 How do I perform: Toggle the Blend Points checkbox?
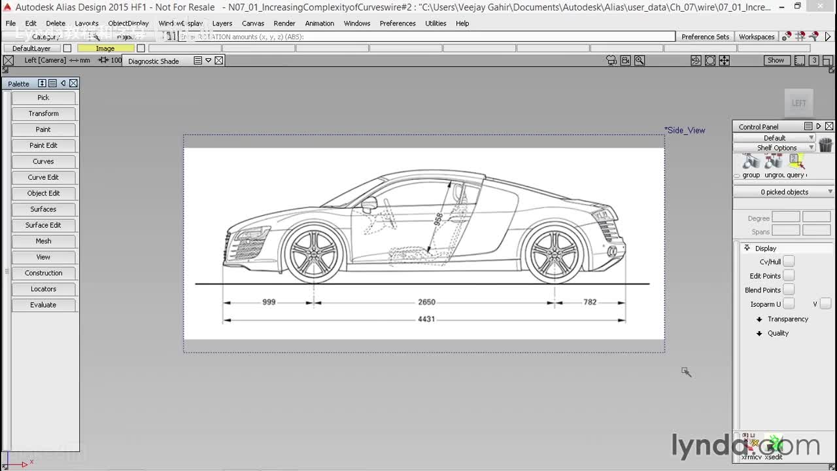(x=789, y=290)
